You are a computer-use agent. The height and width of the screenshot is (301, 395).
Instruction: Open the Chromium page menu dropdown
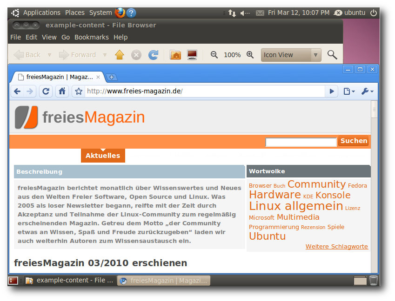[x=349, y=91]
